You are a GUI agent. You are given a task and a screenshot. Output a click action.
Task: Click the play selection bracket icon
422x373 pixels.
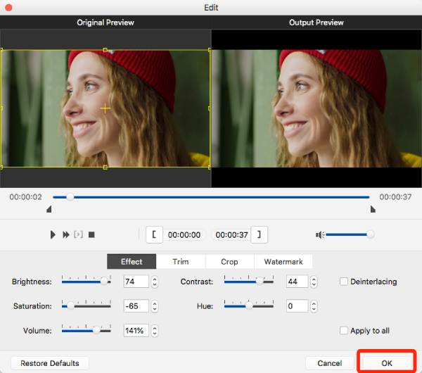[78, 234]
